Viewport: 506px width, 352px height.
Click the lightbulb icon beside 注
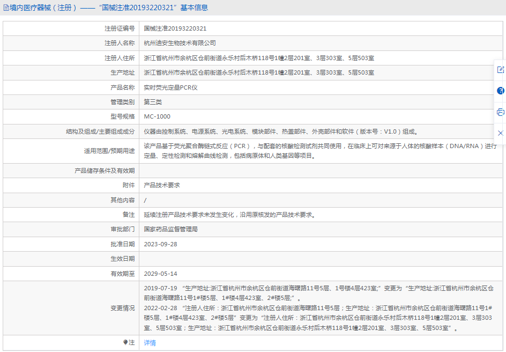click(125, 342)
